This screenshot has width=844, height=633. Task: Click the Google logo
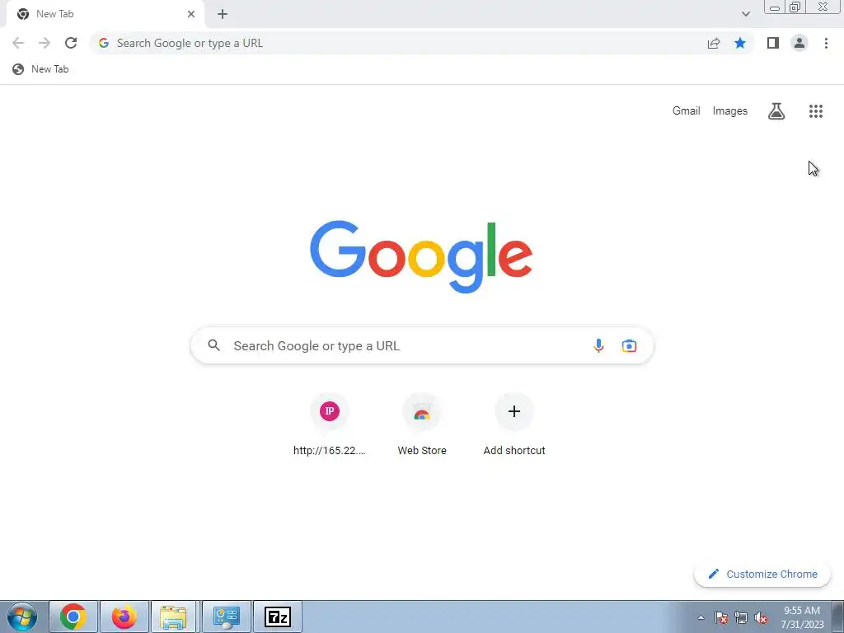point(421,256)
